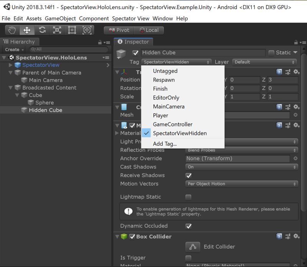307x267 pixels.
Task: Select the Move tool in toolbar
Action: coord(27,30)
